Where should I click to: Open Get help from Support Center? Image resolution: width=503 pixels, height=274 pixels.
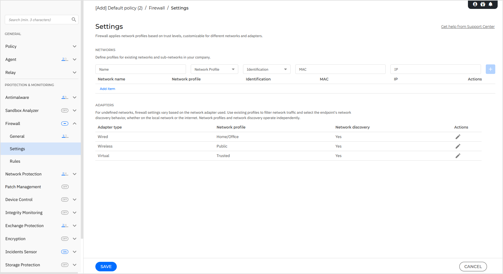tap(468, 26)
